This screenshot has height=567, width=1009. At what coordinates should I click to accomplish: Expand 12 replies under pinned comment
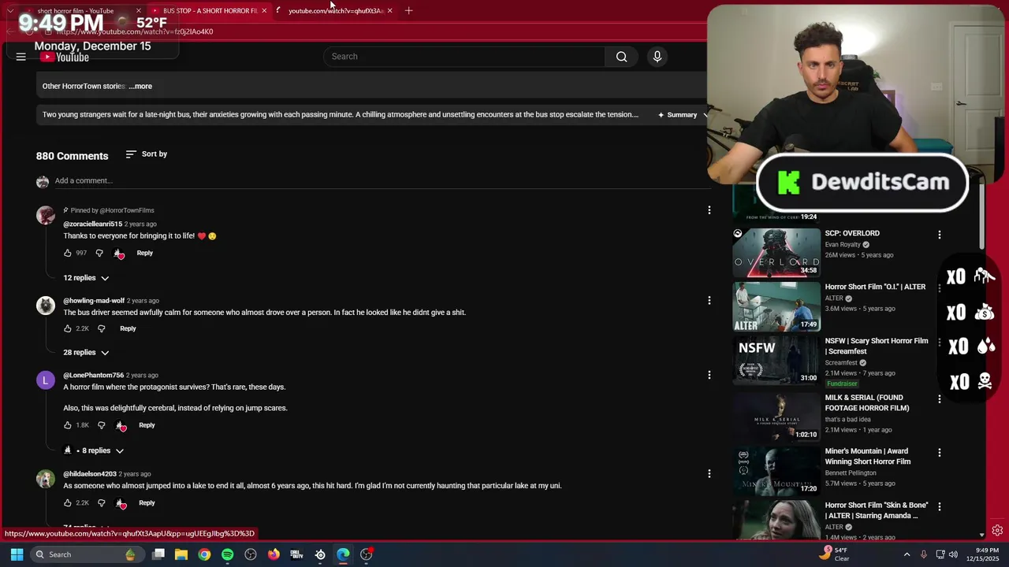tap(86, 278)
